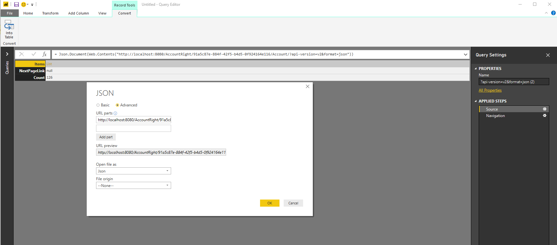Close the Query Settings pane
This screenshot has height=245, width=557.
click(x=548, y=55)
